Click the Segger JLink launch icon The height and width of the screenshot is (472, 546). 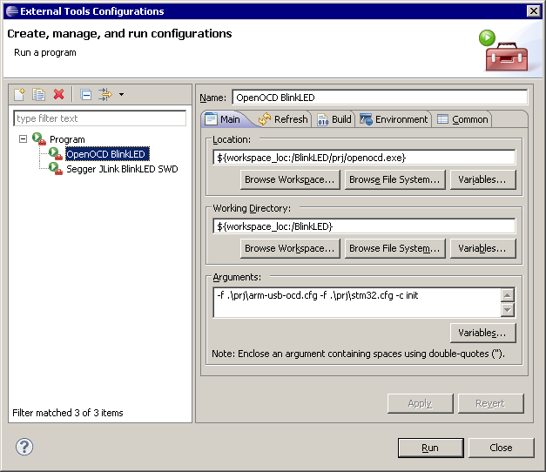tap(56, 169)
